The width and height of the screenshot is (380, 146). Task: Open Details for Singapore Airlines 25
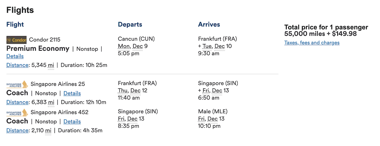[72, 93]
